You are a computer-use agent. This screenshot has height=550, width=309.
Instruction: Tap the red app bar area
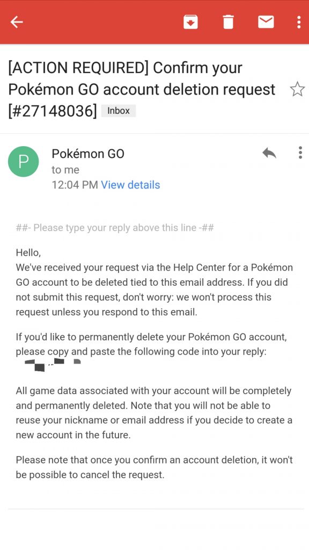pos(107,22)
